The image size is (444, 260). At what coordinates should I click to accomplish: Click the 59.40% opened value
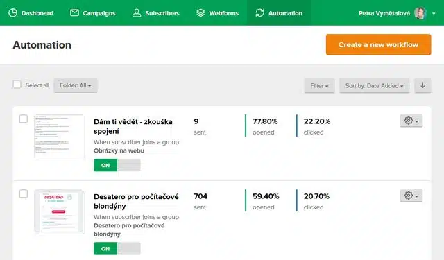pyautogui.click(x=266, y=196)
